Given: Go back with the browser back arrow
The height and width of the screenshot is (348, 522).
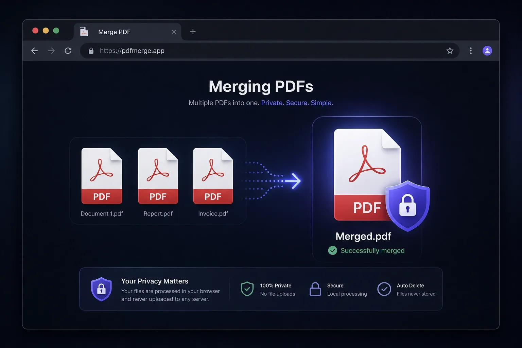Looking at the screenshot, I should [34, 51].
